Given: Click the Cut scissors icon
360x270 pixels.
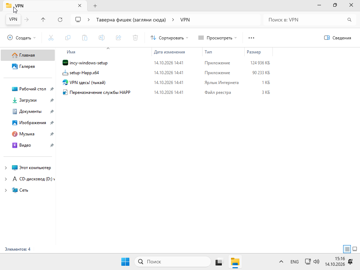Looking at the screenshot, I should pyautogui.click(x=51, y=38).
